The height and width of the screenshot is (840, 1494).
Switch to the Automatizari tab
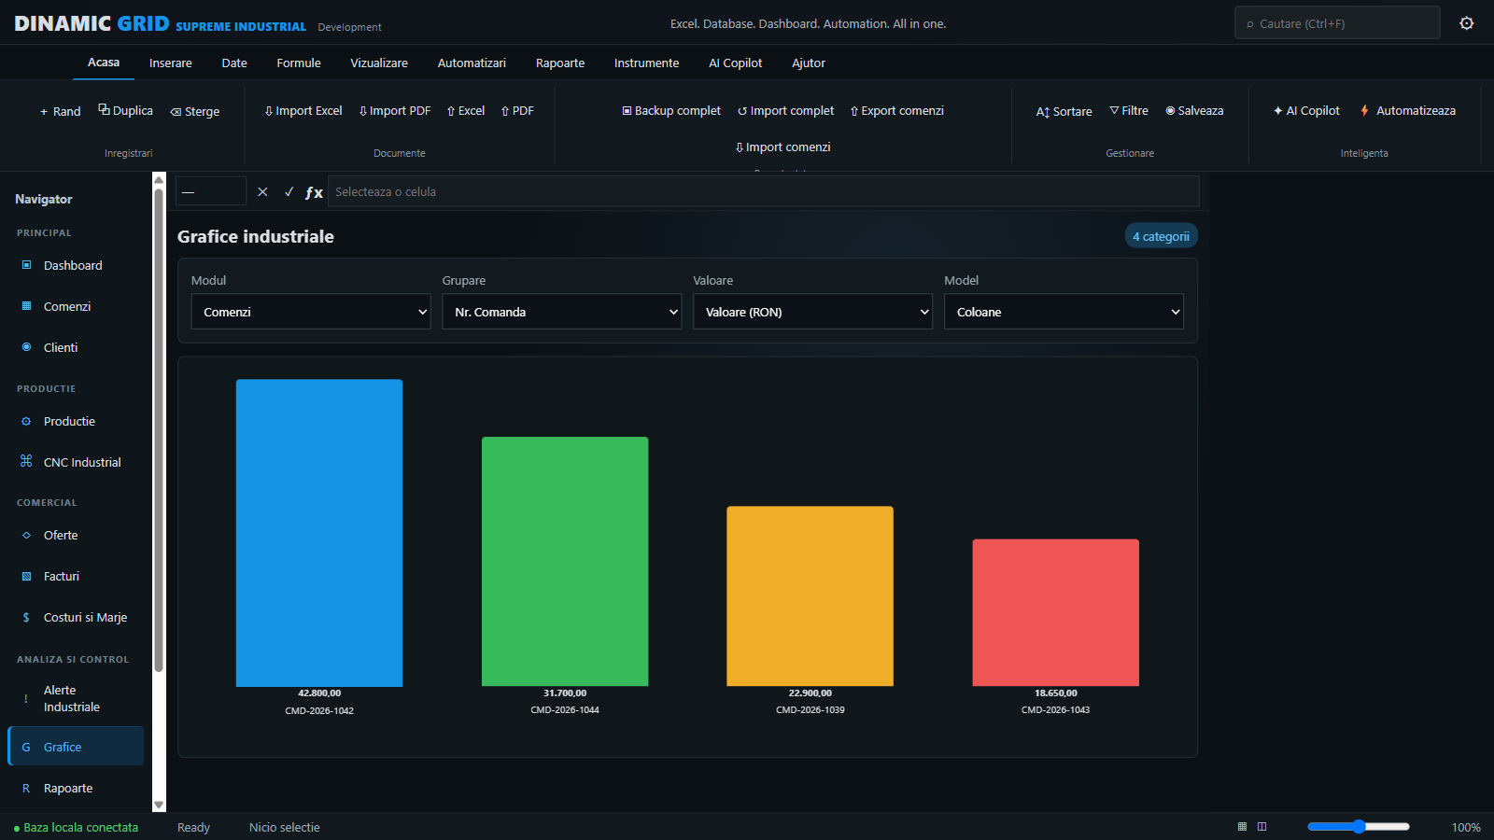click(x=472, y=63)
